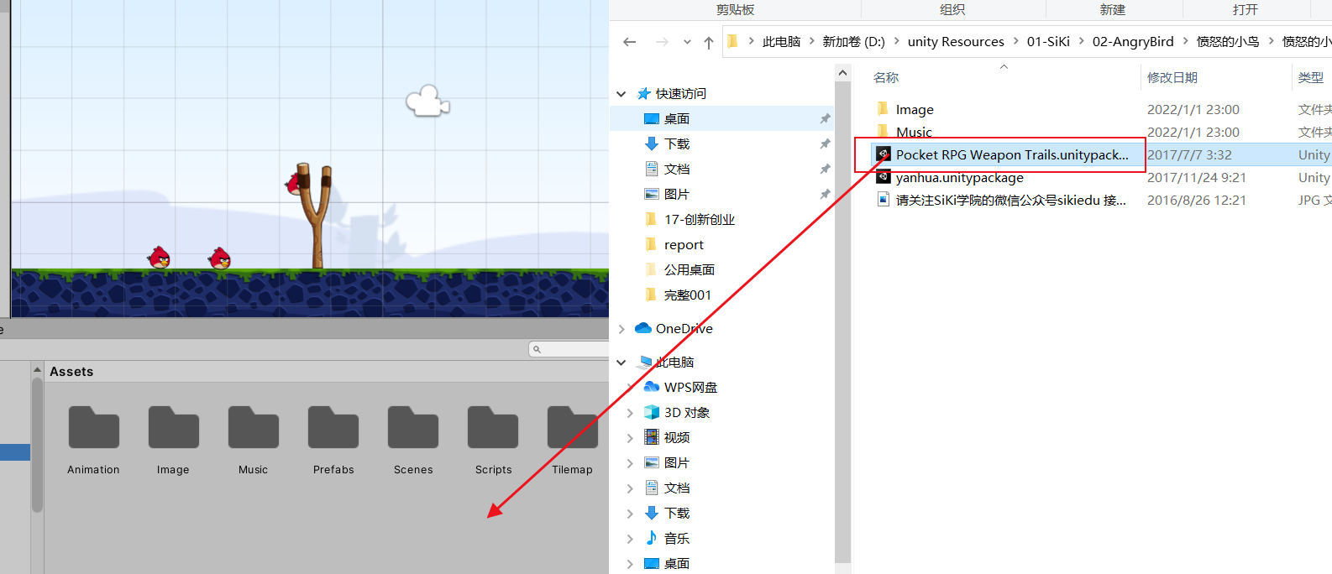
Task: Sort files by the 修改日期 column
Action: point(1172,78)
